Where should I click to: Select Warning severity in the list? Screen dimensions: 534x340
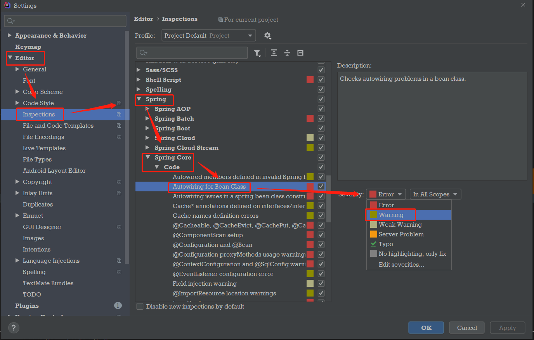point(409,215)
